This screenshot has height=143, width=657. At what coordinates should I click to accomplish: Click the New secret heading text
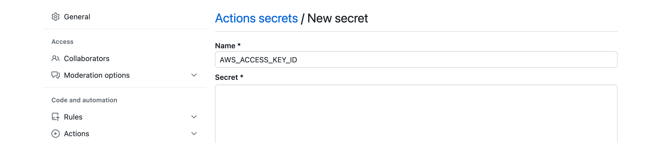coord(338,18)
